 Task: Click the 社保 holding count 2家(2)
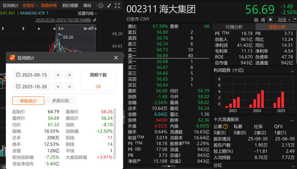click(260, 133)
